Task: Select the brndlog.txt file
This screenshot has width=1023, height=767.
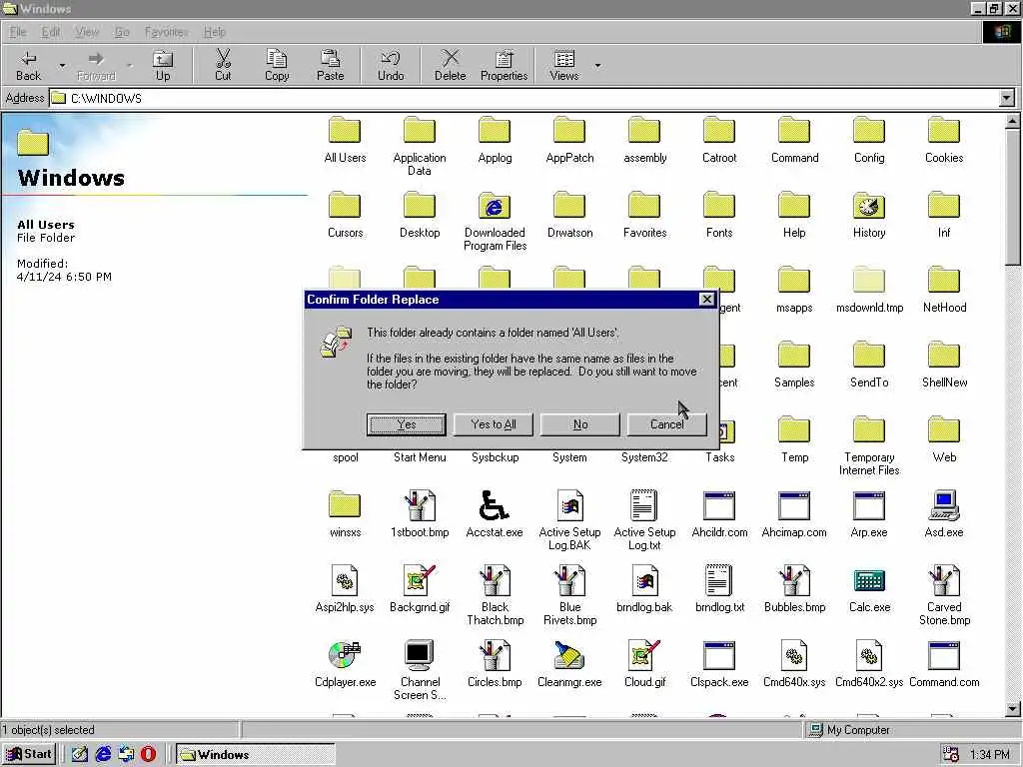Action: pos(719,589)
